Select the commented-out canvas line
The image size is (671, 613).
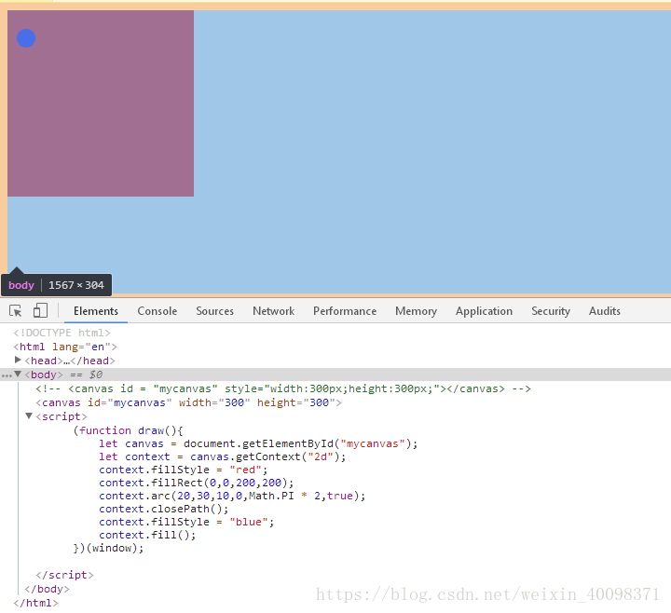[x=283, y=388]
